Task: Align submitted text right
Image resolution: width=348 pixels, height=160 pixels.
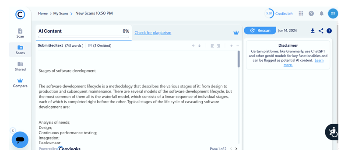Action: point(218,45)
